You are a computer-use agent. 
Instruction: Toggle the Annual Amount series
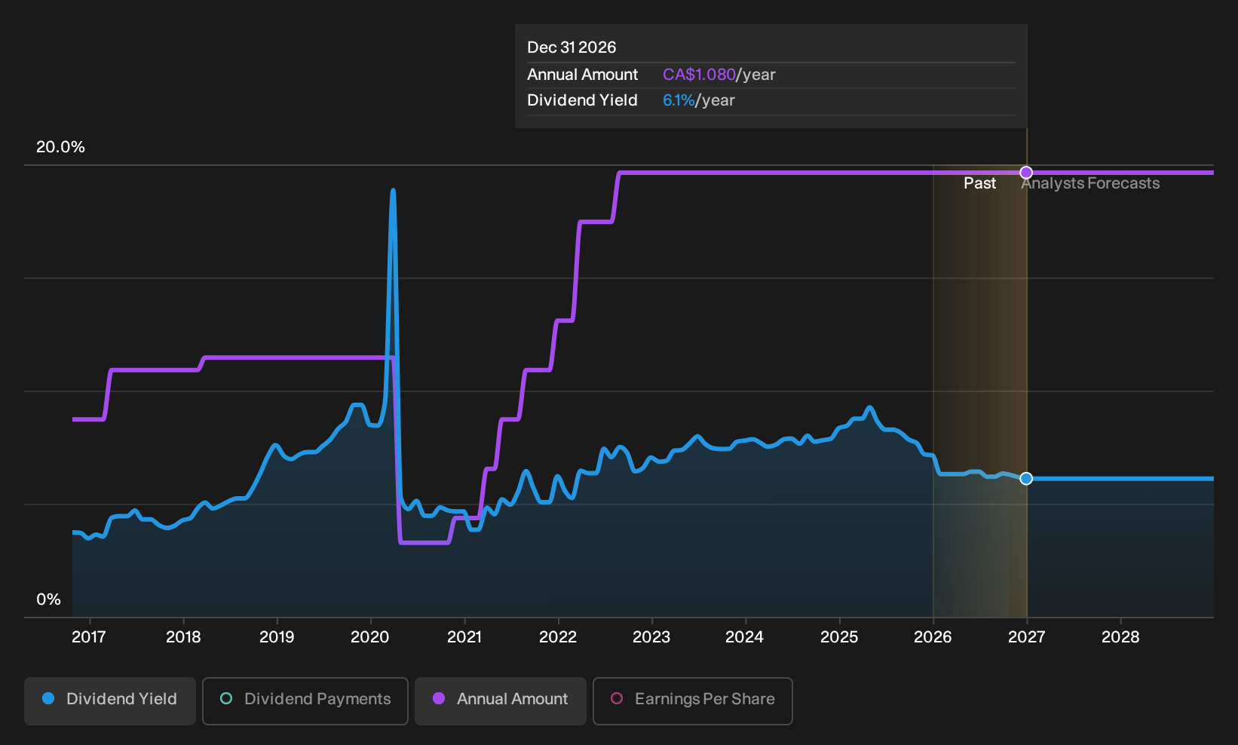[501, 701]
